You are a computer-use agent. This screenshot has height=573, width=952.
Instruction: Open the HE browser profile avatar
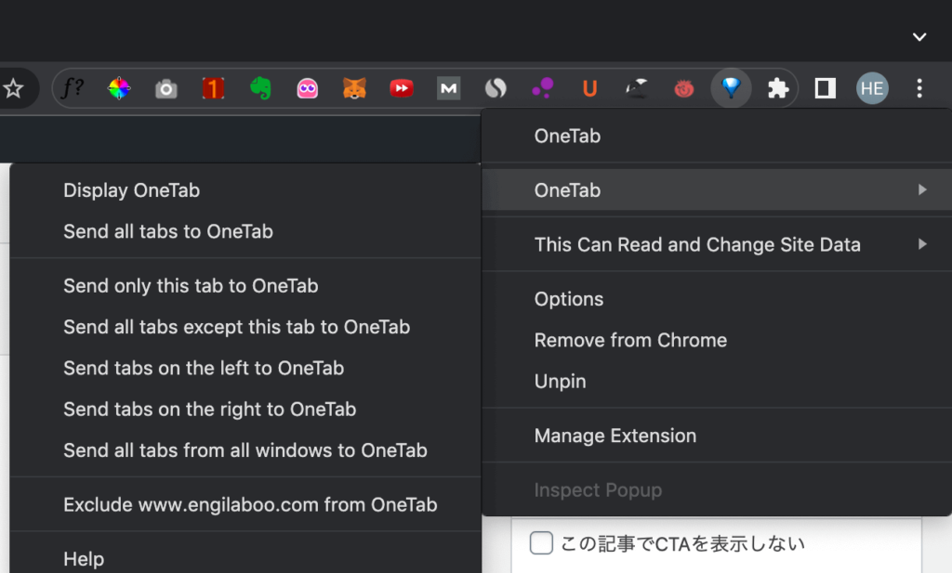point(872,88)
